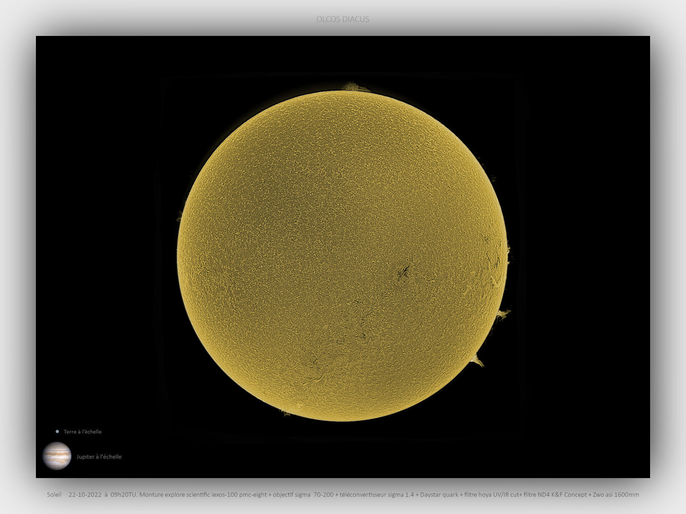Click the Zwo asi 1600mm text

616,494
